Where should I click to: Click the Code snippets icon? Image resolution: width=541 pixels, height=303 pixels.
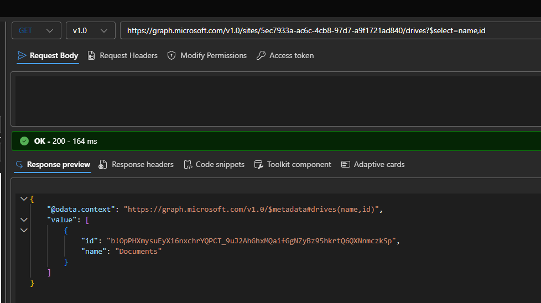click(188, 164)
